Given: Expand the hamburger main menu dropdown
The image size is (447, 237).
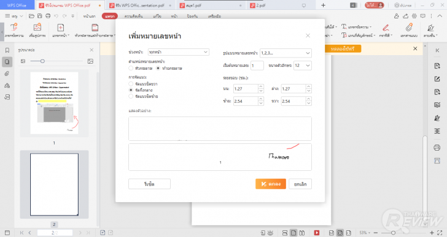Looking at the screenshot, I should (14, 16).
